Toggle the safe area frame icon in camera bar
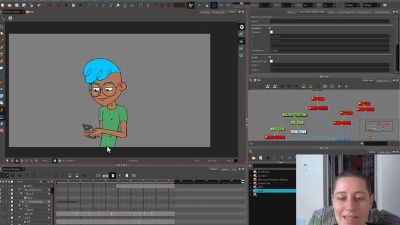Viewport: 400px width, 225px height. (17, 161)
